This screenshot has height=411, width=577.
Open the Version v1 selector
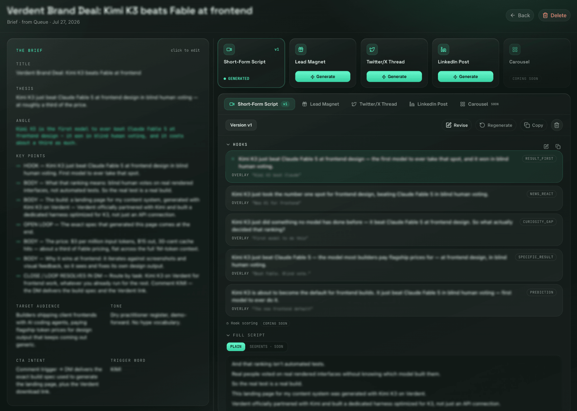pos(241,125)
